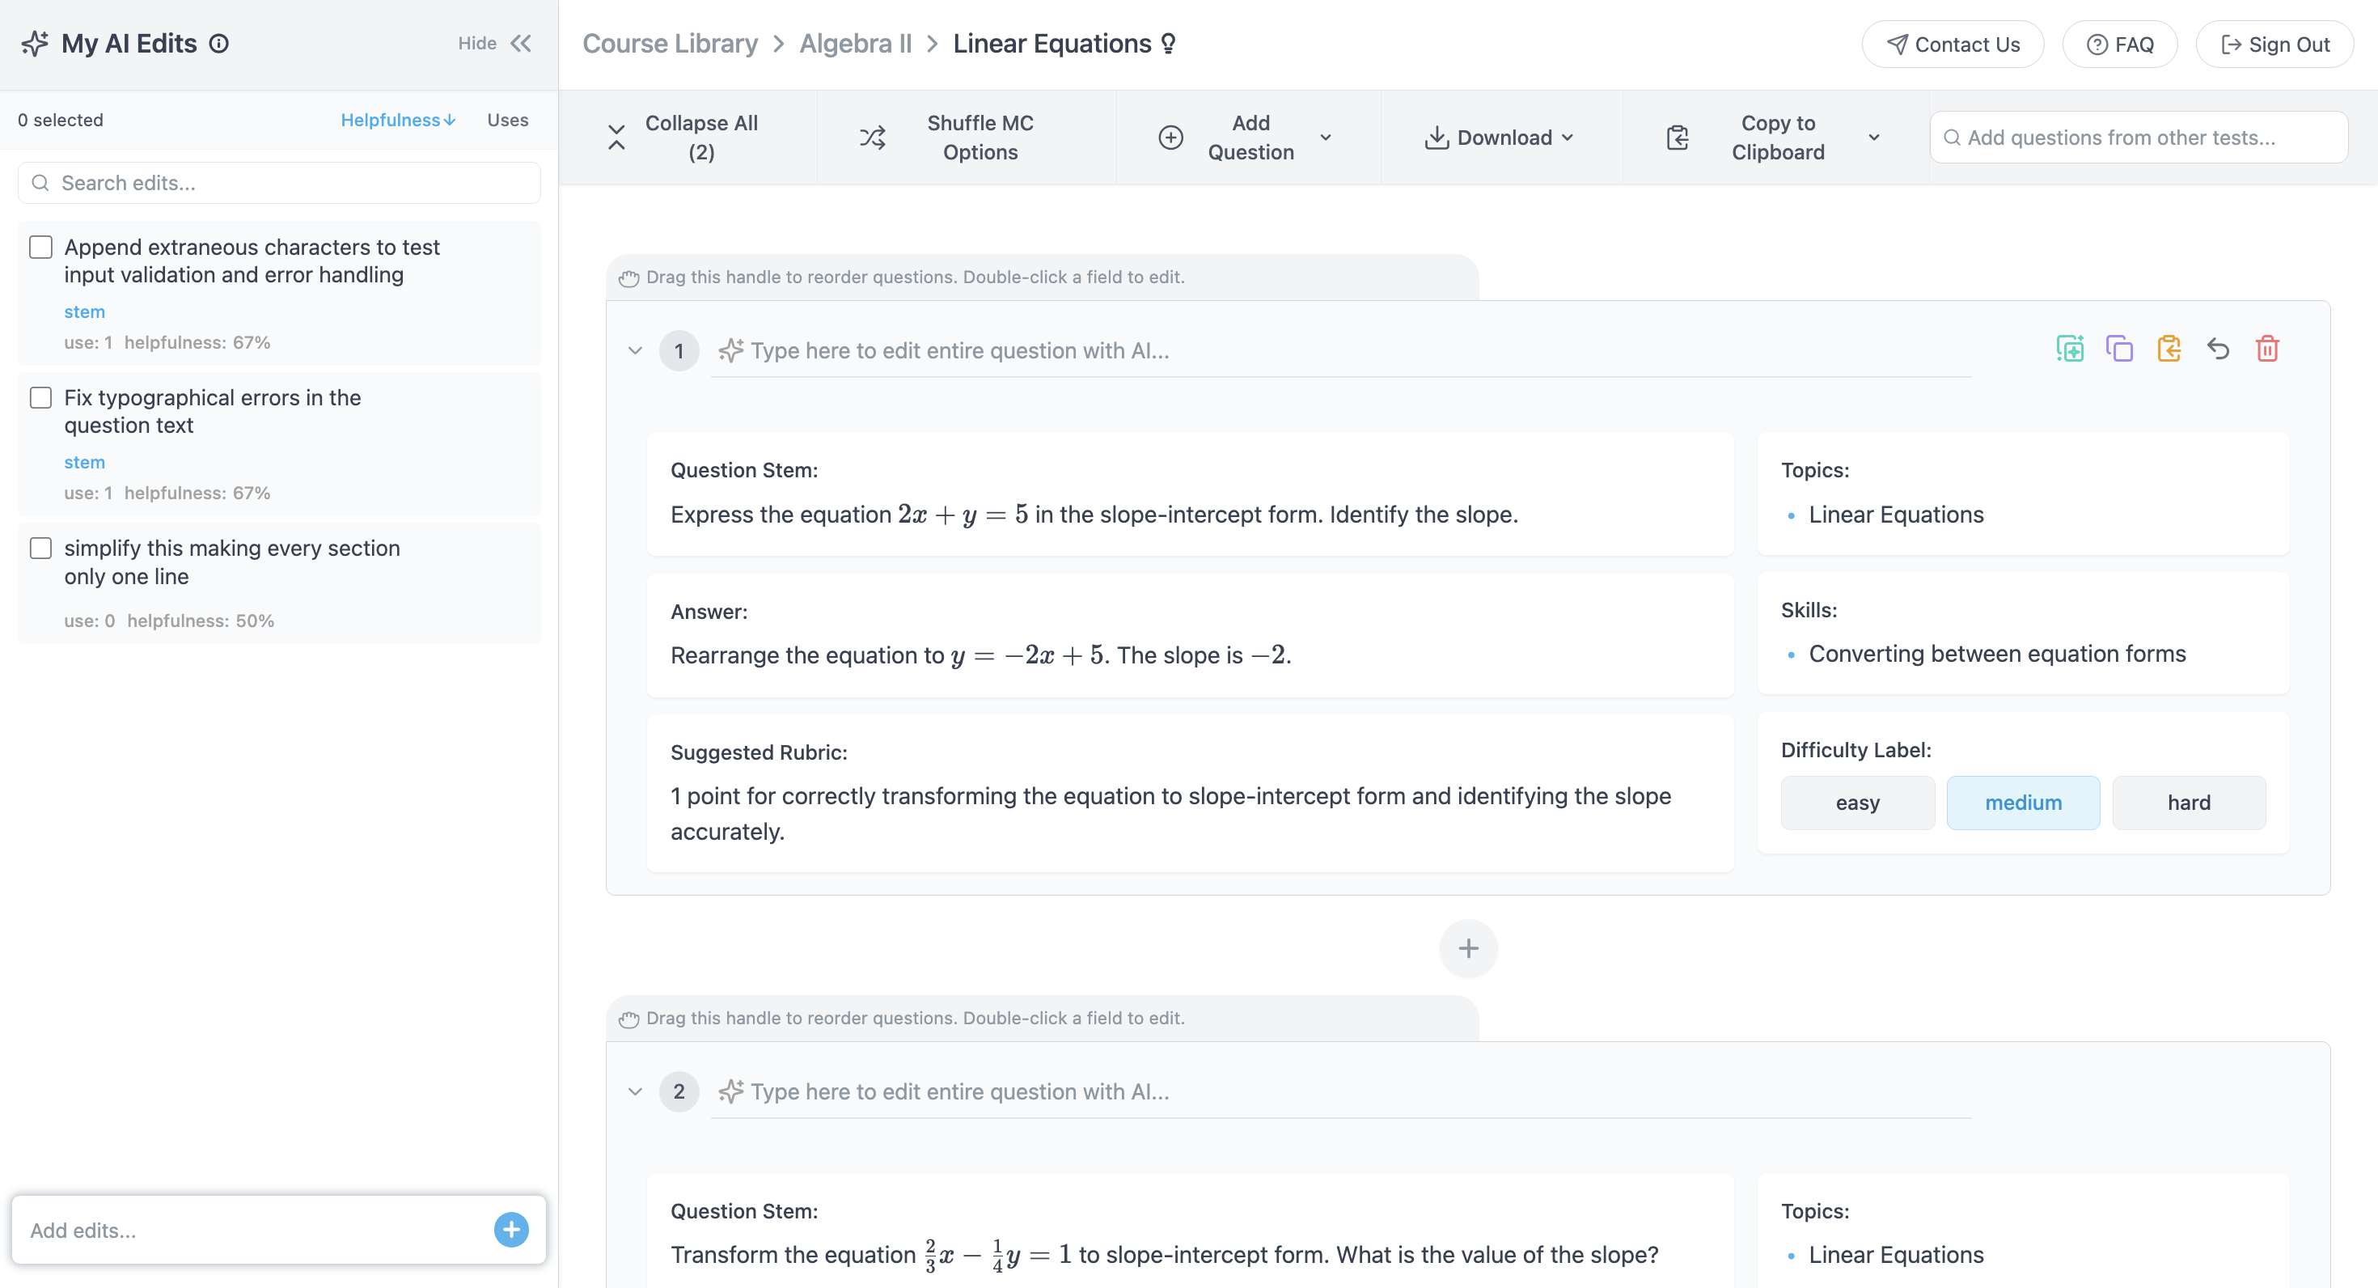Expand the Copy to Clipboard dropdown arrow
Viewport: 2378px width, 1288px height.
(x=1873, y=138)
